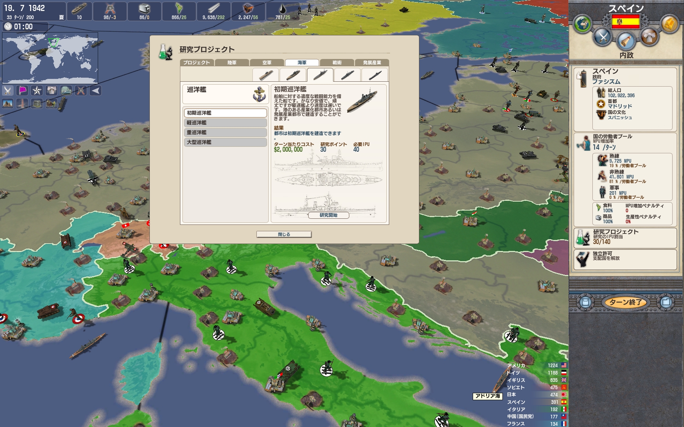Click the 研究開始 button
The width and height of the screenshot is (684, 427).
(x=329, y=215)
